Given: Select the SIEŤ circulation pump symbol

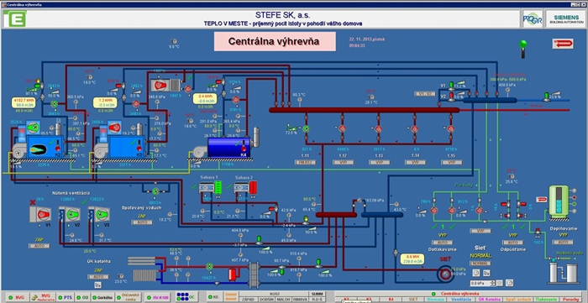Looking at the screenshot, I should point(445,274).
